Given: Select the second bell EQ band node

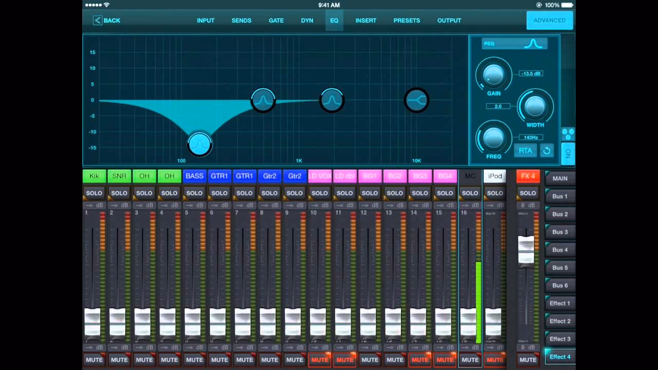Looking at the screenshot, I should pos(263,100).
